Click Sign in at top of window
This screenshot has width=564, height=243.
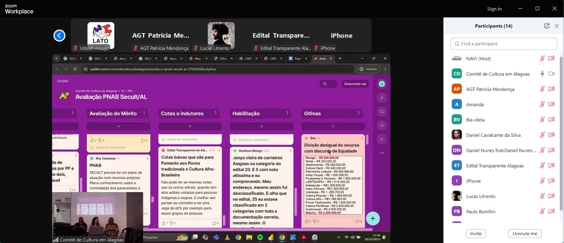click(494, 9)
